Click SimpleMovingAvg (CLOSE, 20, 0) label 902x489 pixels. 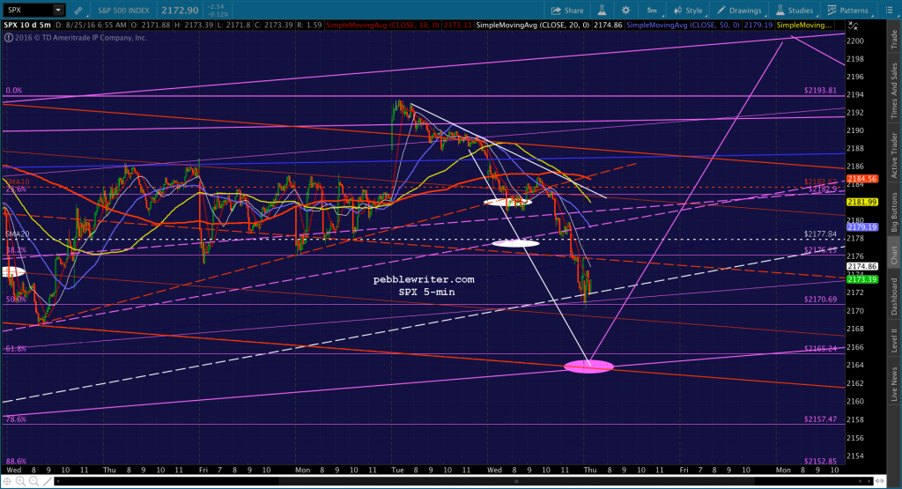pos(532,26)
